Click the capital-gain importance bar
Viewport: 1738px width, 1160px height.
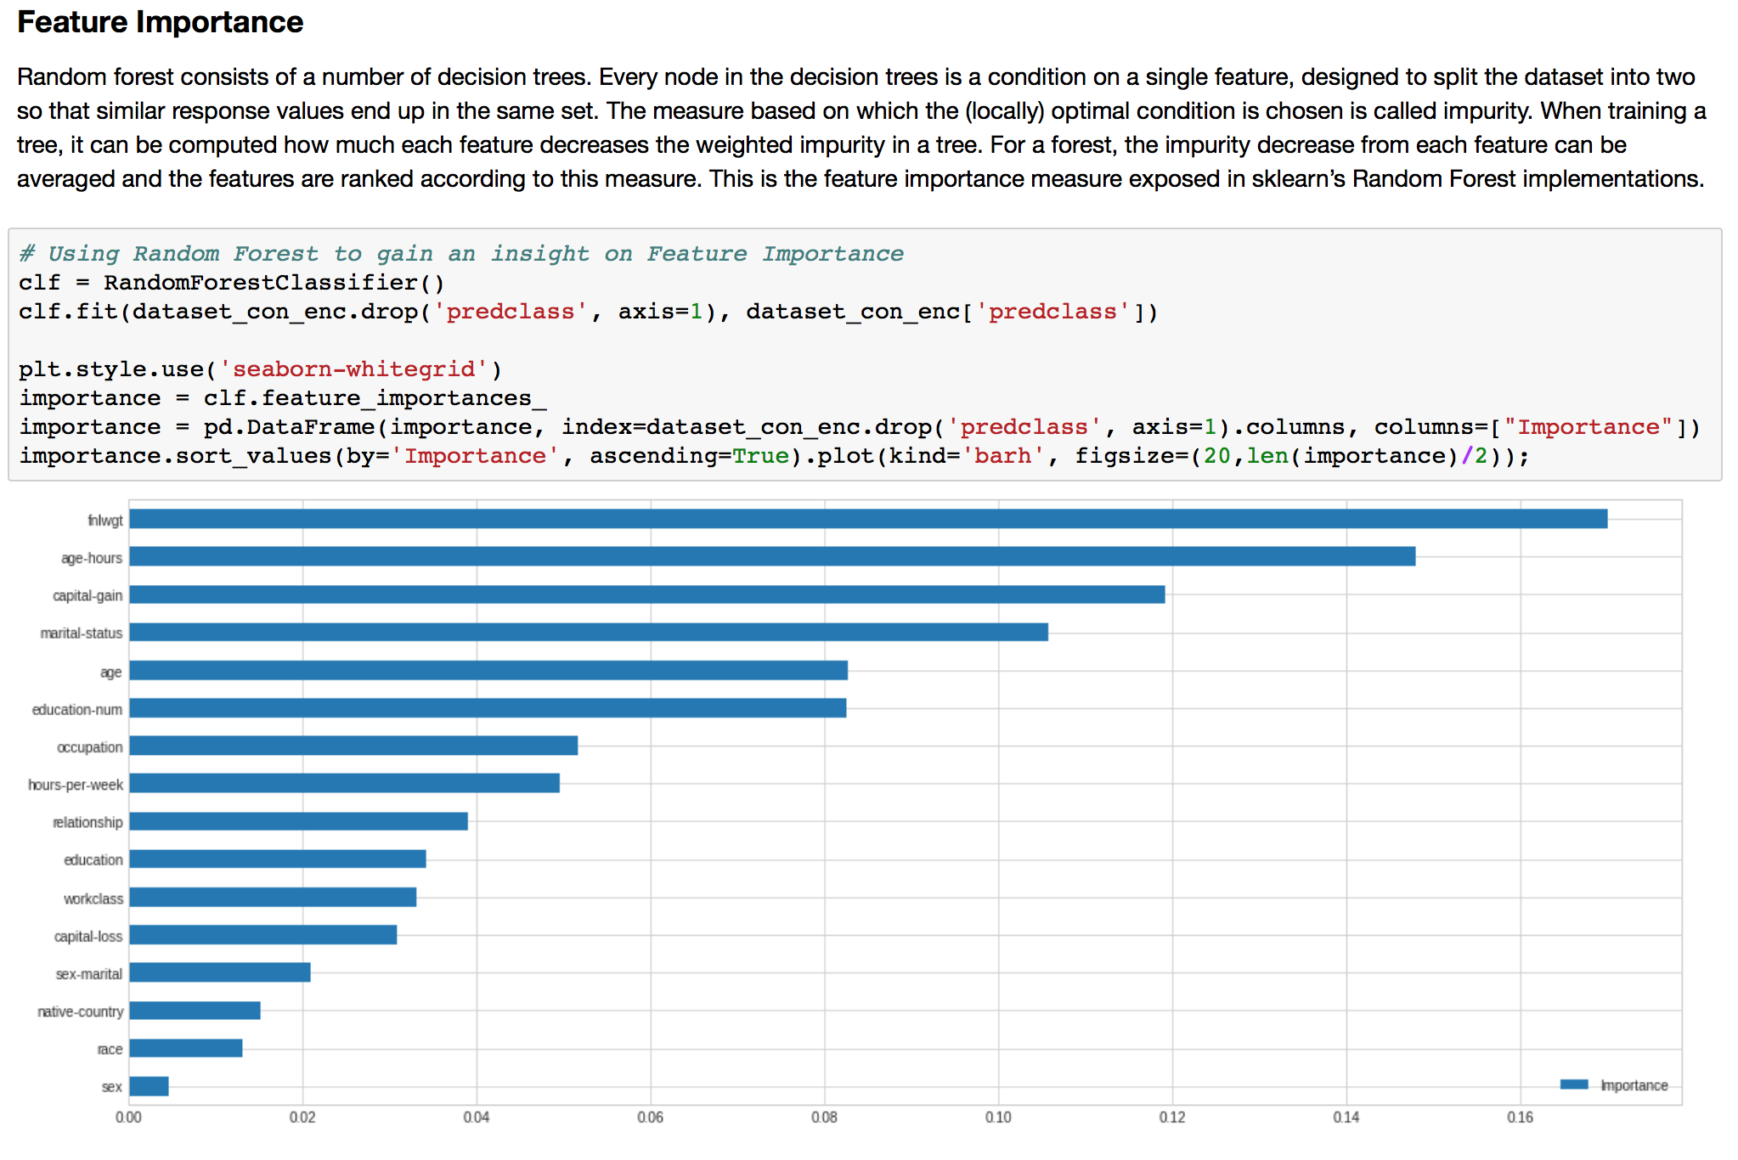(x=646, y=594)
